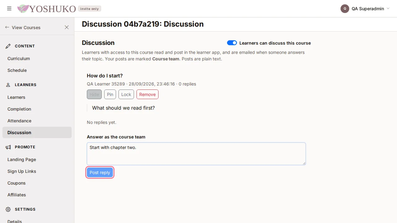Lock the How do I start topic
The image size is (397, 223).
[x=126, y=94]
